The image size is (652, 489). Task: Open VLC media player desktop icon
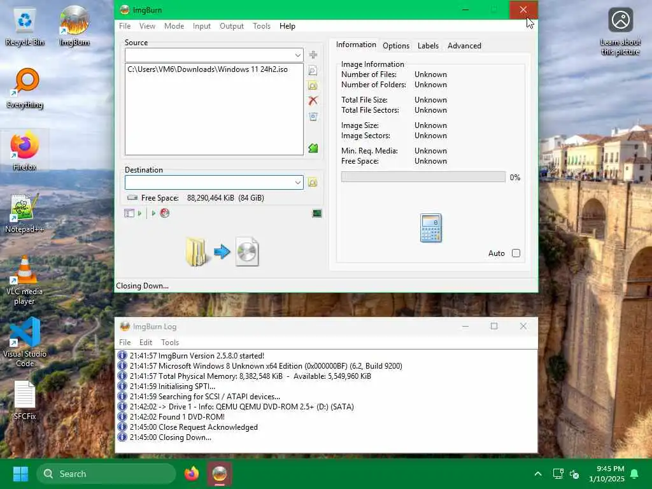(25, 280)
